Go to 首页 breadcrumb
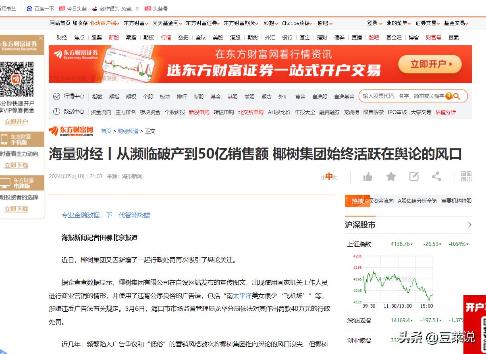Image resolution: width=486 pixels, height=354 pixels. point(106,131)
